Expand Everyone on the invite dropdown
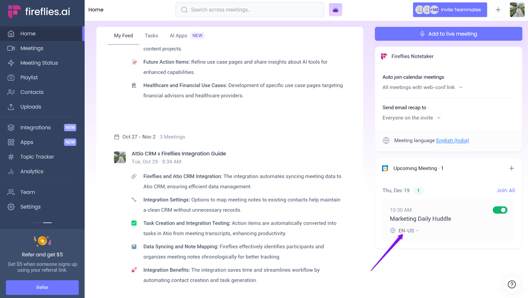 [x=412, y=118]
